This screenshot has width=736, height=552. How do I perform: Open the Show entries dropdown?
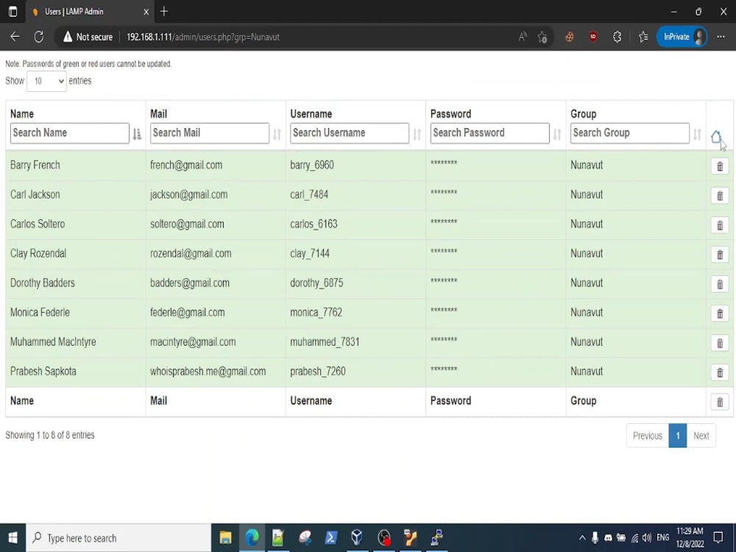click(46, 82)
